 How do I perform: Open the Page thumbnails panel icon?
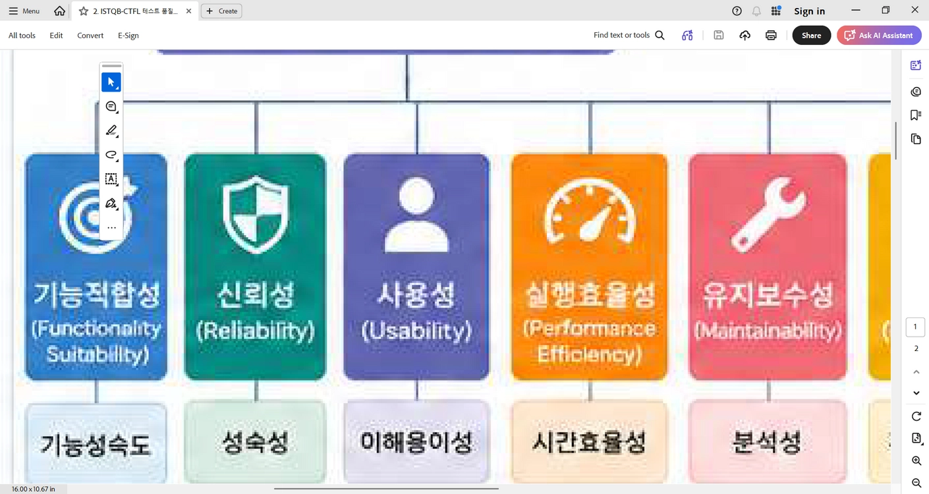pyautogui.click(x=916, y=139)
